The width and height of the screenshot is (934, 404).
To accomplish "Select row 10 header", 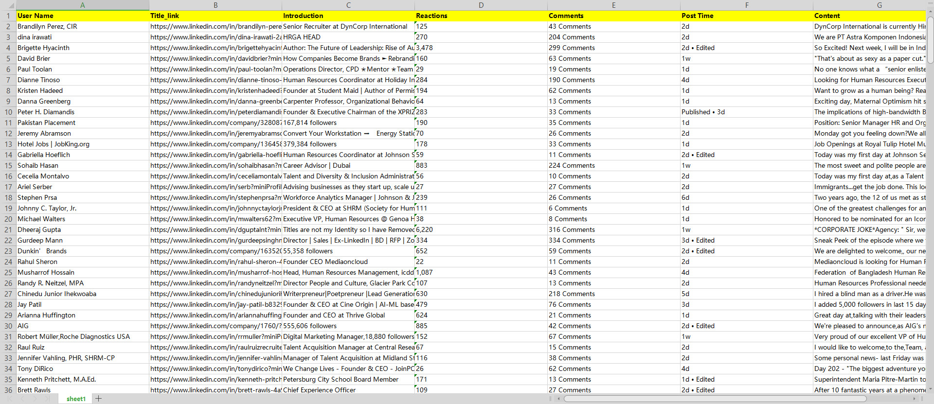I will (8, 112).
